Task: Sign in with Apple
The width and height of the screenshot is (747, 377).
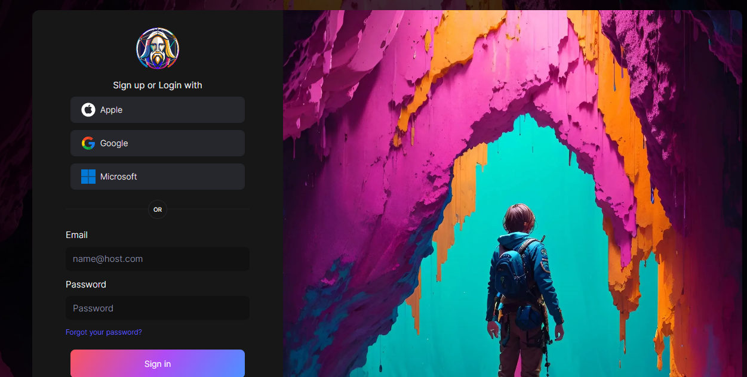Action: [158, 110]
